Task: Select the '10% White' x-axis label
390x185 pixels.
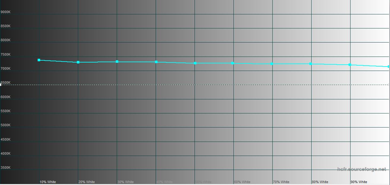Action: [x=48, y=182]
